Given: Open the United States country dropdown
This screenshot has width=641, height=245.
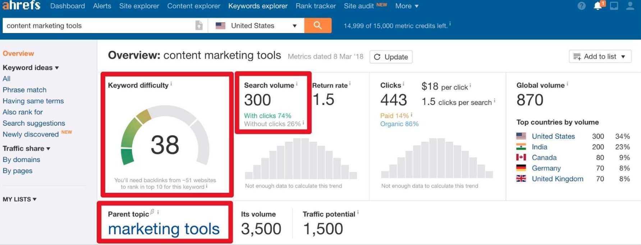Looking at the screenshot, I should coord(256,26).
